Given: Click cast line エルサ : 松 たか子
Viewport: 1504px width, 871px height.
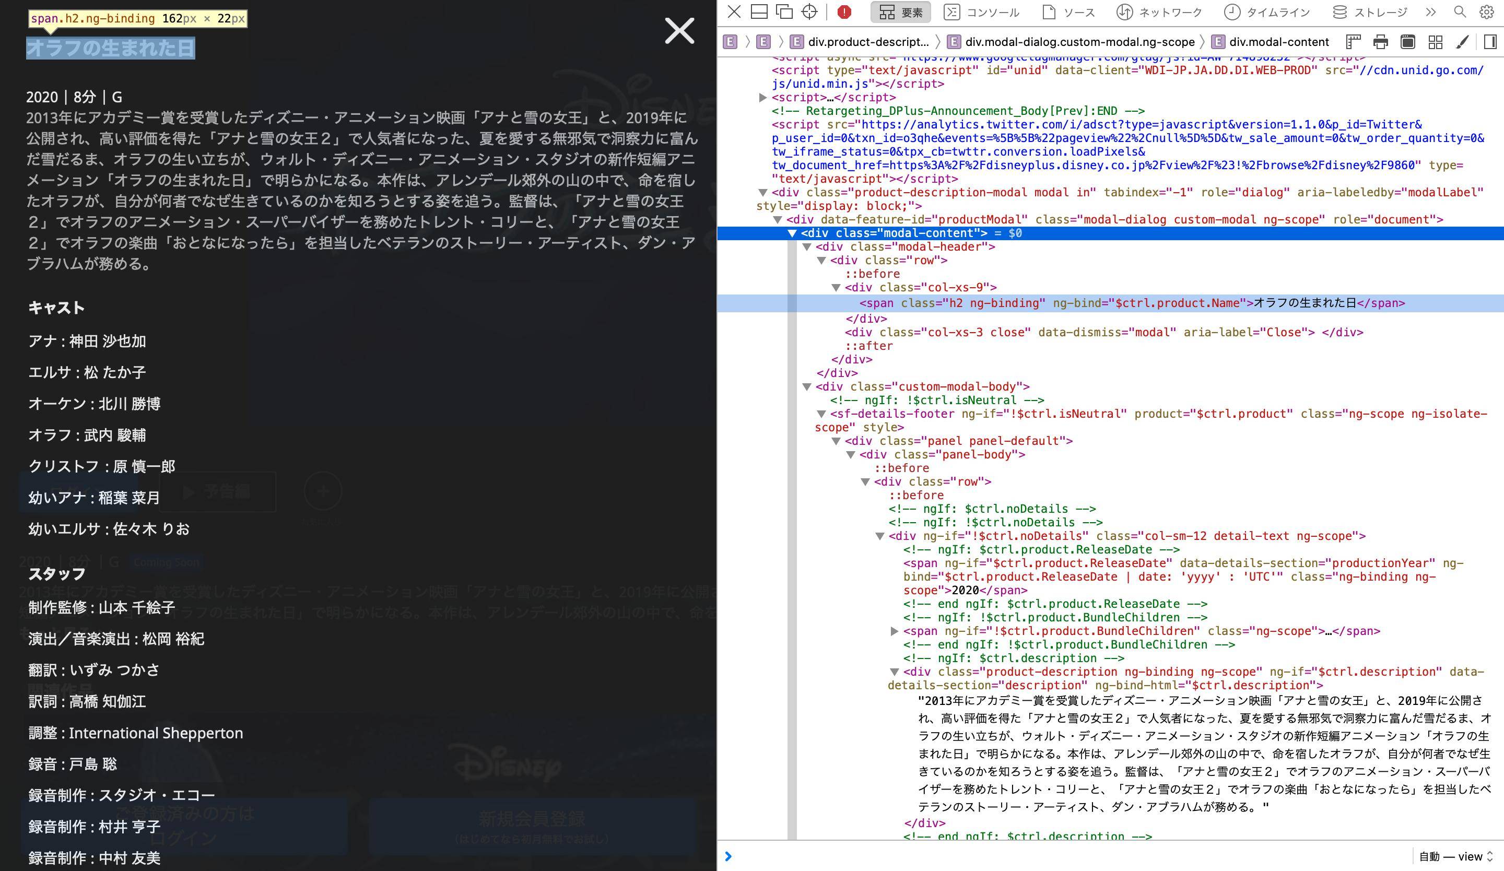Looking at the screenshot, I should [87, 373].
